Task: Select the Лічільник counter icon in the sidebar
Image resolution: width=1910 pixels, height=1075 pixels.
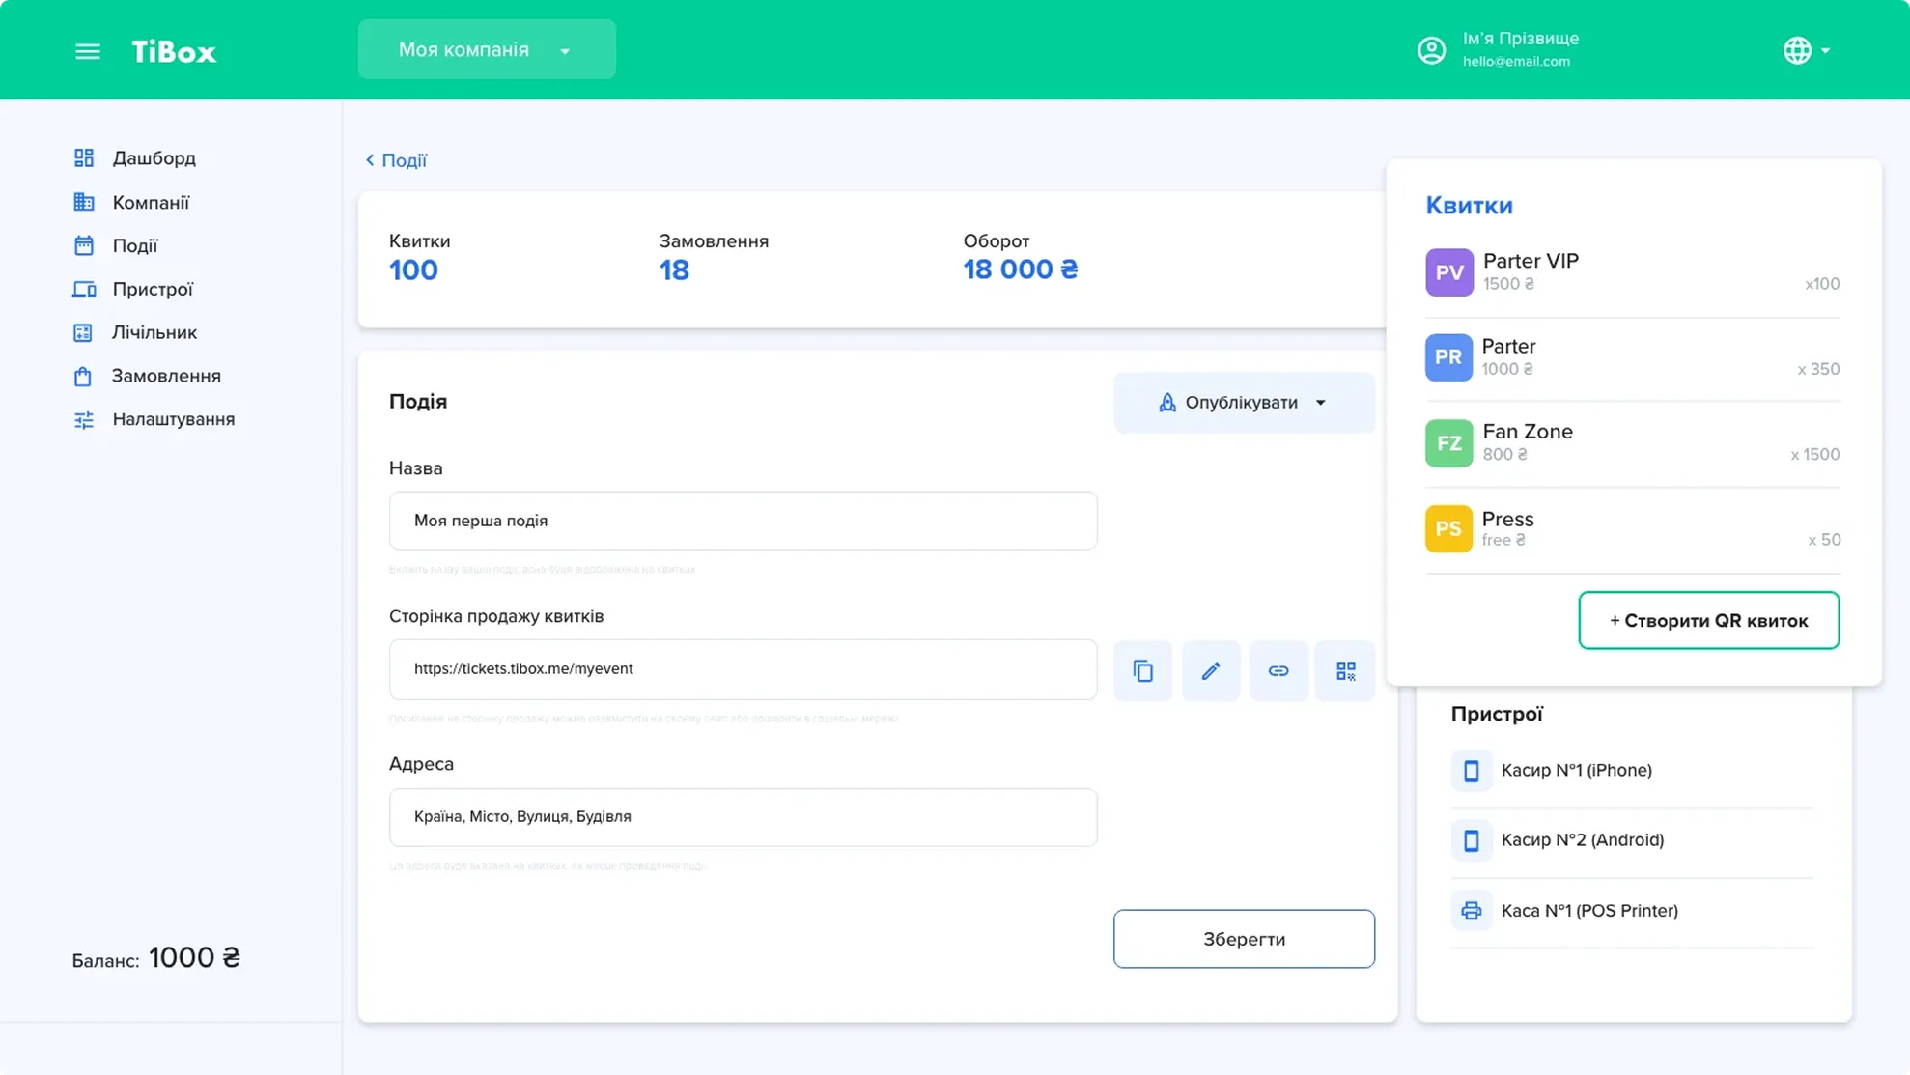Action: (x=84, y=332)
